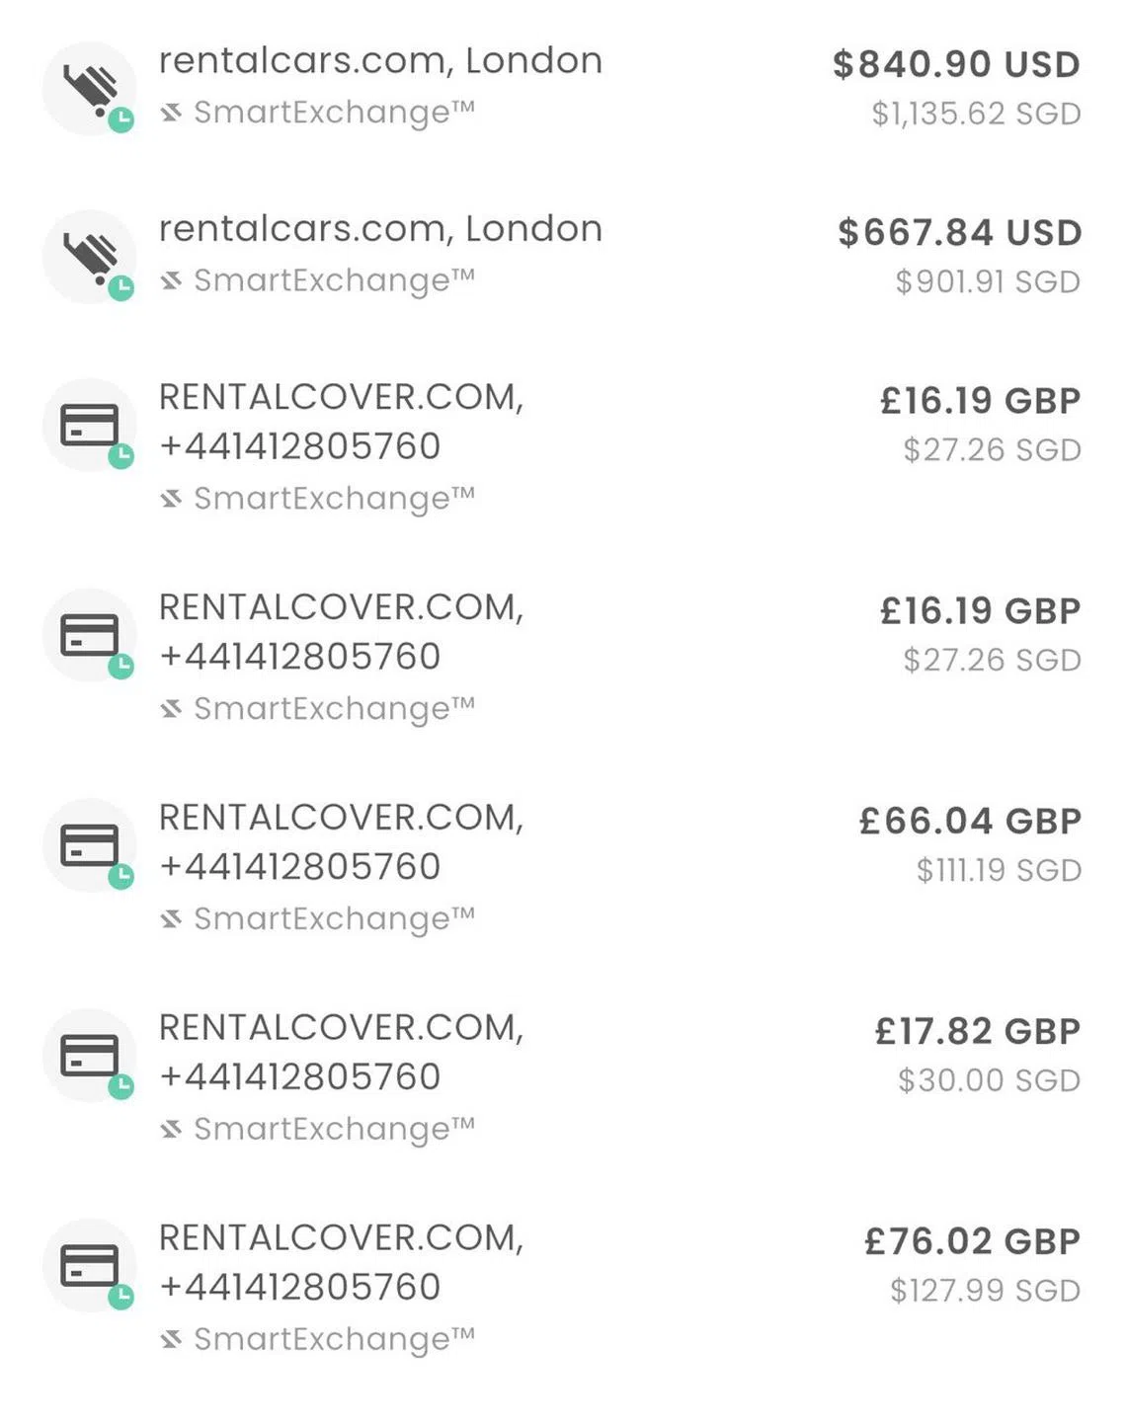The height and width of the screenshot is (1426, 1126).
Task: Select the RENTALCOVER.COM merchant name for £17.82
Action: click(x=341, y=1028)
